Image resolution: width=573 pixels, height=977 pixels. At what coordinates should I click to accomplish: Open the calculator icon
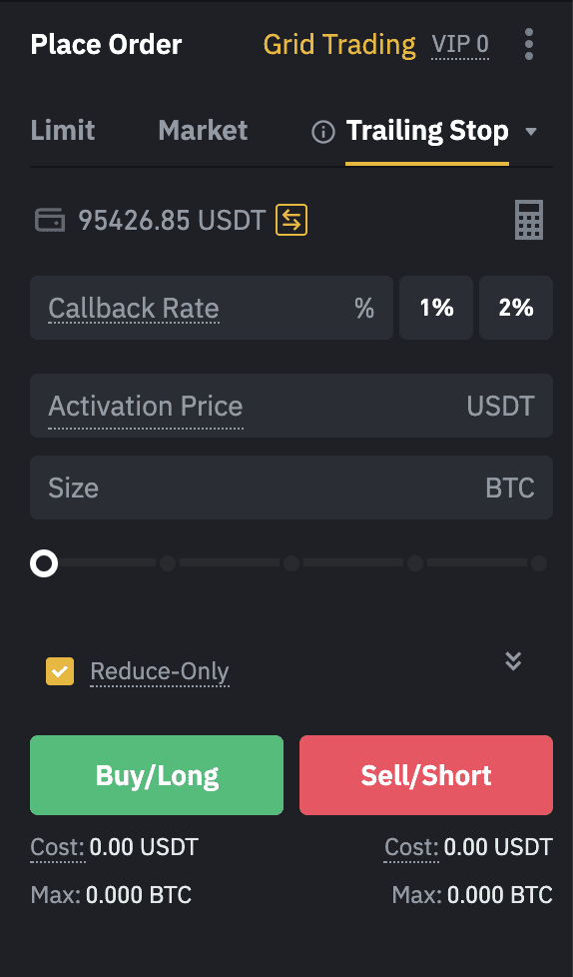(529, 220)
